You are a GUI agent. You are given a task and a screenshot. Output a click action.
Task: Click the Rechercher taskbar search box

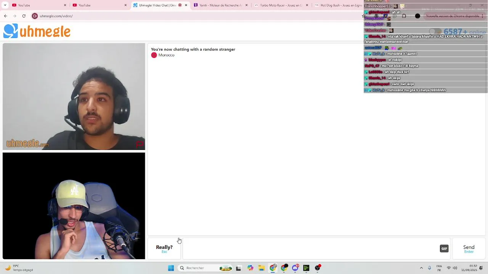click(x=206, y=268)
